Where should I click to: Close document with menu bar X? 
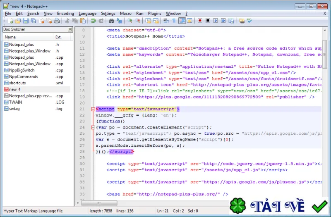tap(325, 14)
